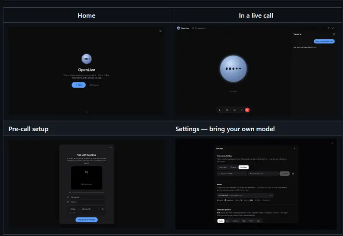This screenshot has height=236, width=343.
Task: Click the top-right icon in Settings screenshot
Action: 332,143
